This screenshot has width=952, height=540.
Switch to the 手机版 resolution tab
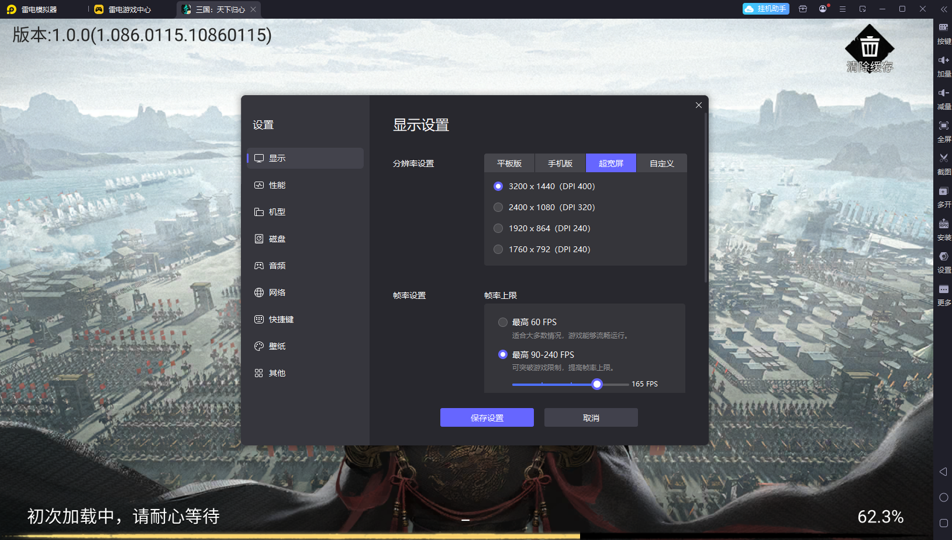click(x=560, y=163)
